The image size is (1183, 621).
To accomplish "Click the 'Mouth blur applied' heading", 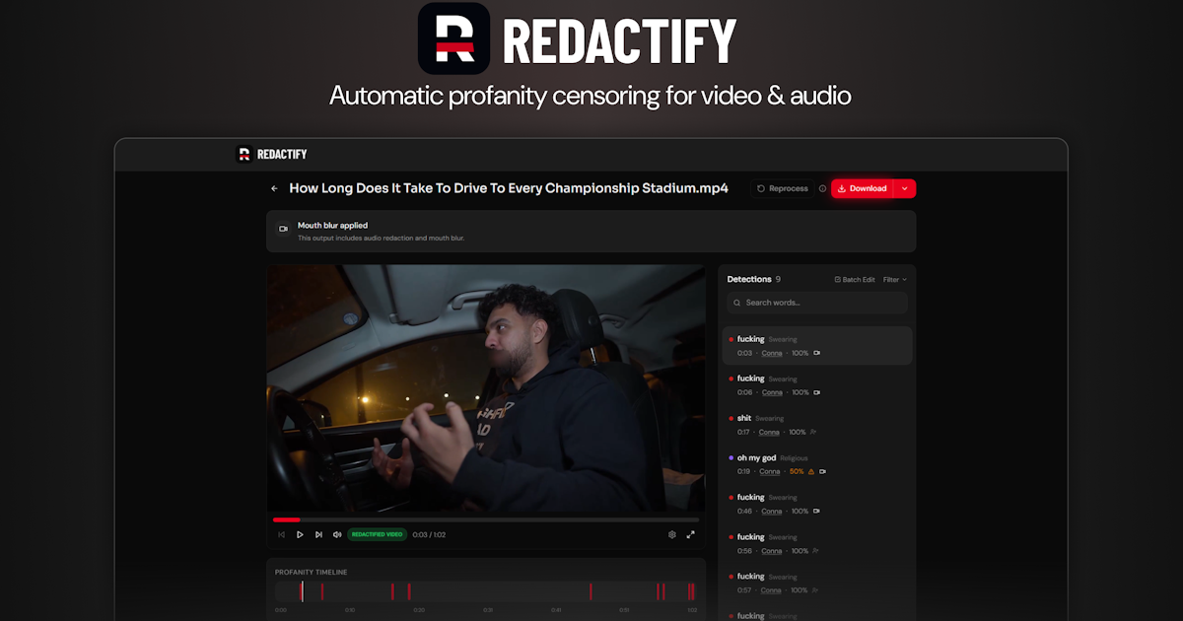I will pyautogui.click(x=332, y=225).
